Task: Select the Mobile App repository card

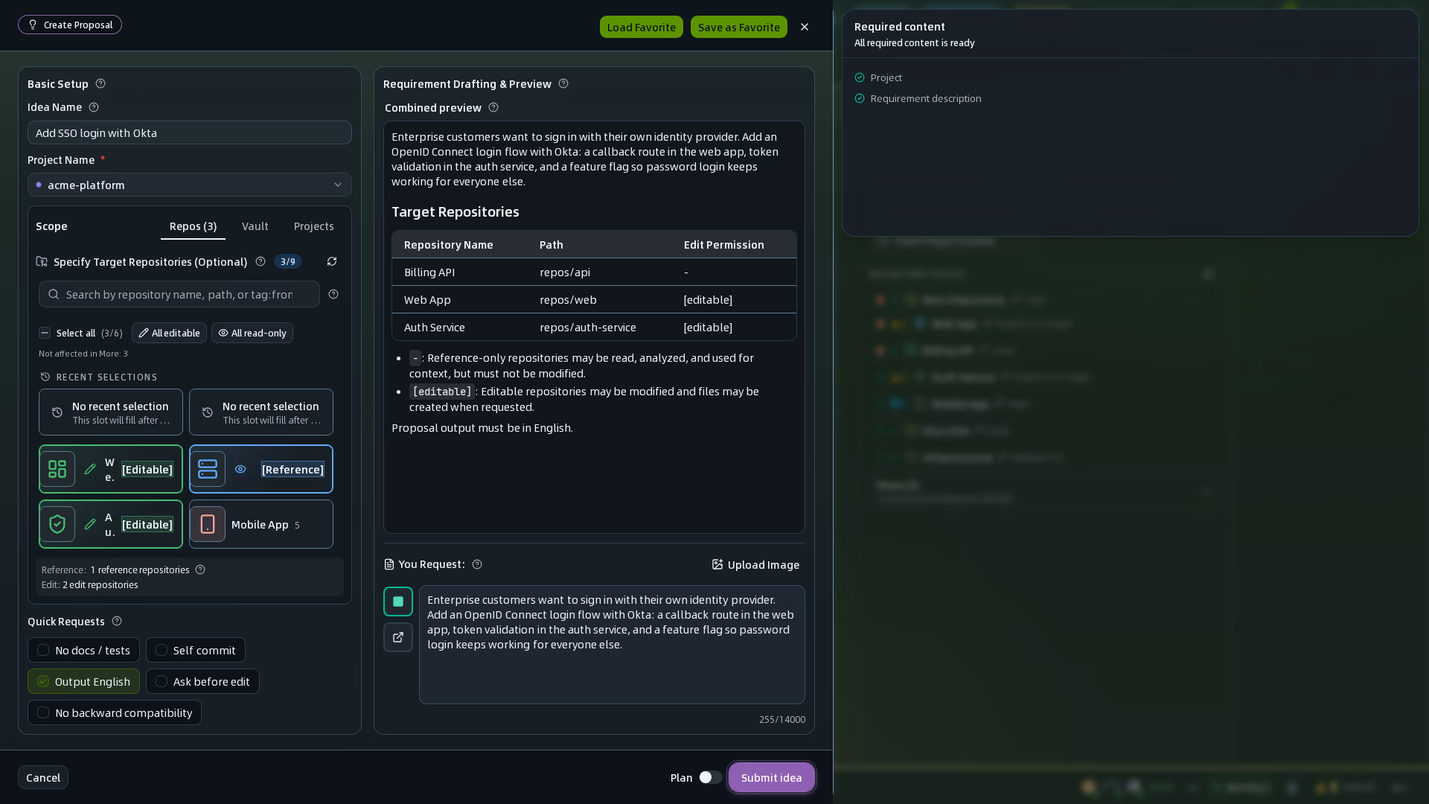Action: tap(261, 524)
